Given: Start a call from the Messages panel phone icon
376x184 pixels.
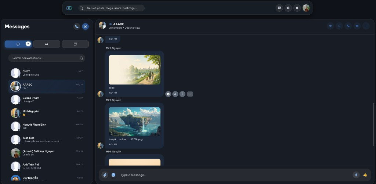Looking at the screenshot, I should [x=76, y=26].
